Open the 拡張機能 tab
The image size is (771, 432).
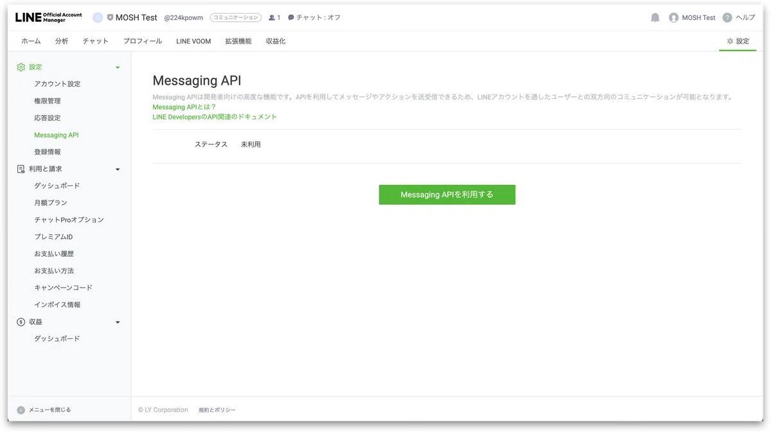[238, 41]
